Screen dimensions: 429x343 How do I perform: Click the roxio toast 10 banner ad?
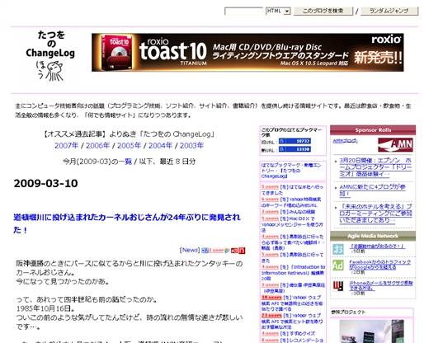[247, 53]
